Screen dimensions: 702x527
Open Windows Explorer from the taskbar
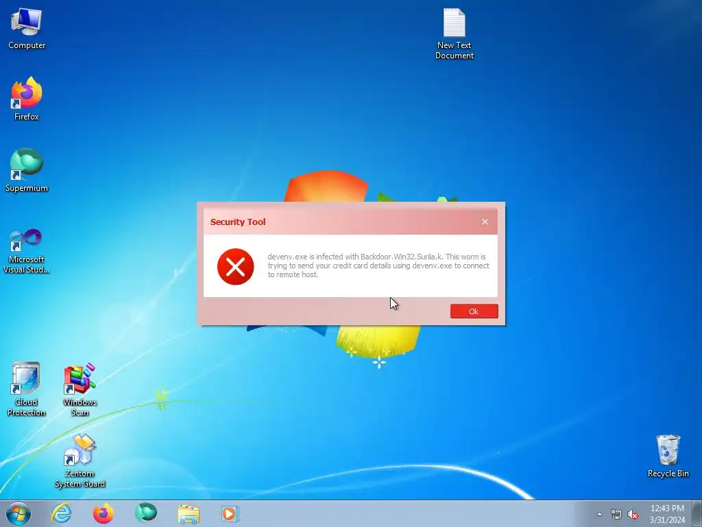coord(189,514)
